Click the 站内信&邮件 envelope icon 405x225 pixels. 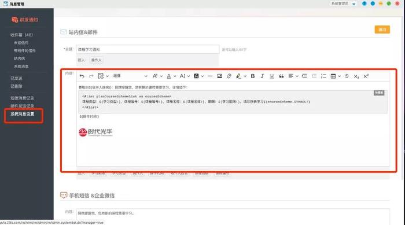point(63,32)
